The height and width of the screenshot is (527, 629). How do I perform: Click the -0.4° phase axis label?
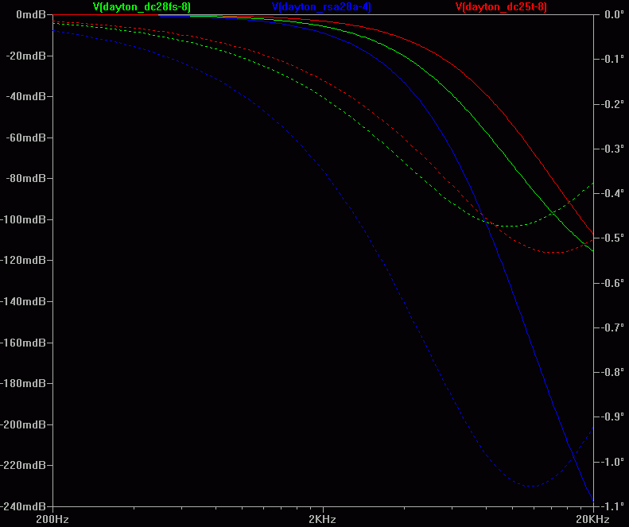click(x=612, y=193)
